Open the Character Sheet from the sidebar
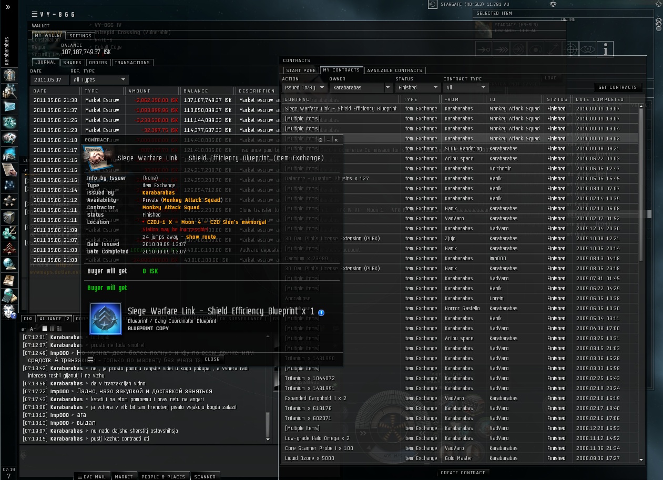This screenshot has height=480, width=663. (x=9, y=75)
